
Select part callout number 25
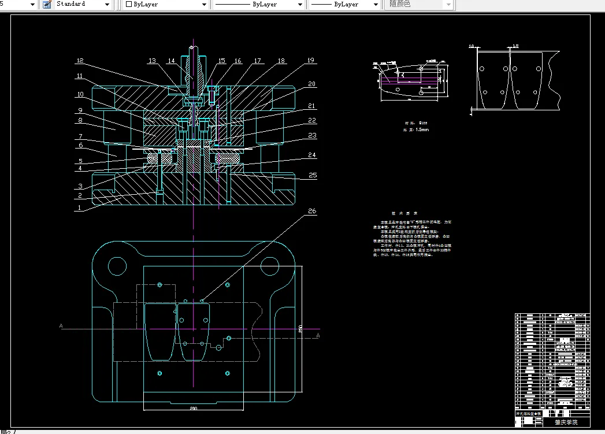(x=311, y=175)
